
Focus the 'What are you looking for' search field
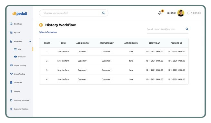click(x=74, y=13)
